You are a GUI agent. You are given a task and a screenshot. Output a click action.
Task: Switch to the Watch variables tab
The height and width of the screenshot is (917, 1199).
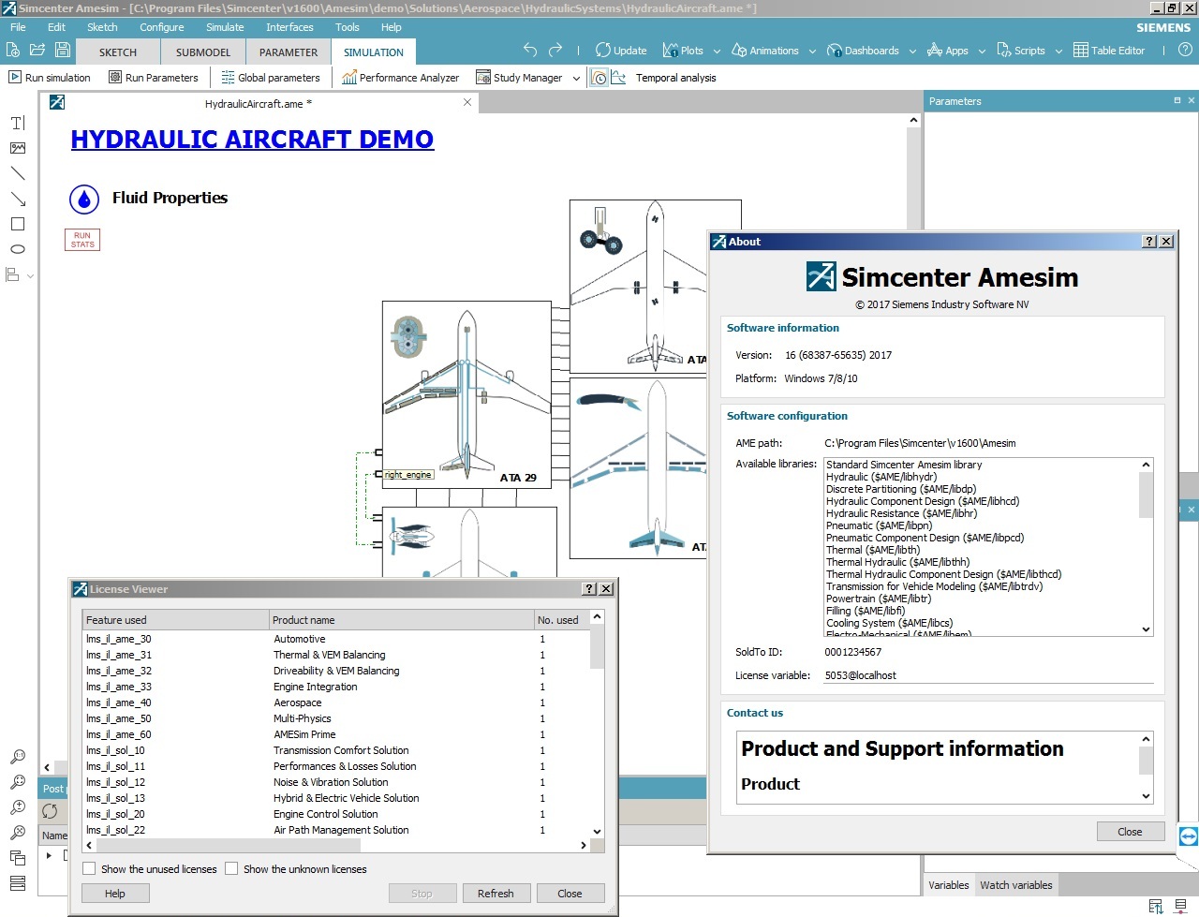click(1015, 884)
